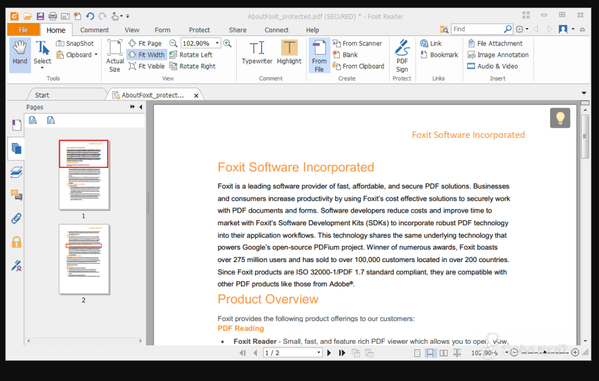This screenshot has height=381, width=599.
Task: Open the Layers side panel
Action: (17, 172)
